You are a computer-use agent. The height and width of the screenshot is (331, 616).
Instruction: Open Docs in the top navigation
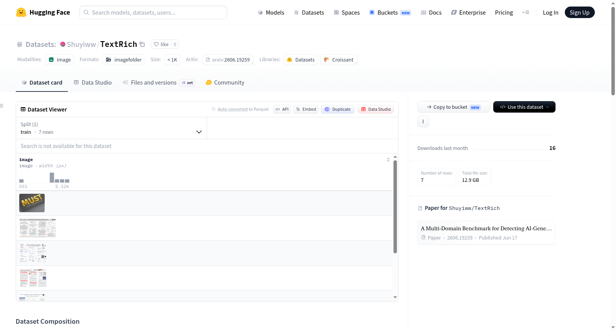(x=431, y=12)
